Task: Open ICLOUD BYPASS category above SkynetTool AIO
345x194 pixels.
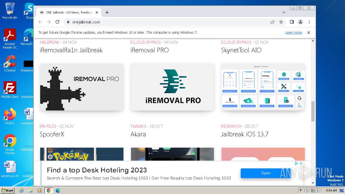Action: click(236, 42)
